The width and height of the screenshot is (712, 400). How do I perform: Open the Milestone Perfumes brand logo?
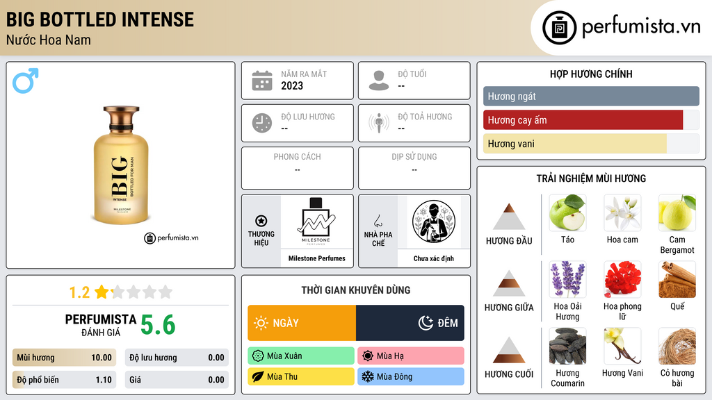click(x=316, y=222)
